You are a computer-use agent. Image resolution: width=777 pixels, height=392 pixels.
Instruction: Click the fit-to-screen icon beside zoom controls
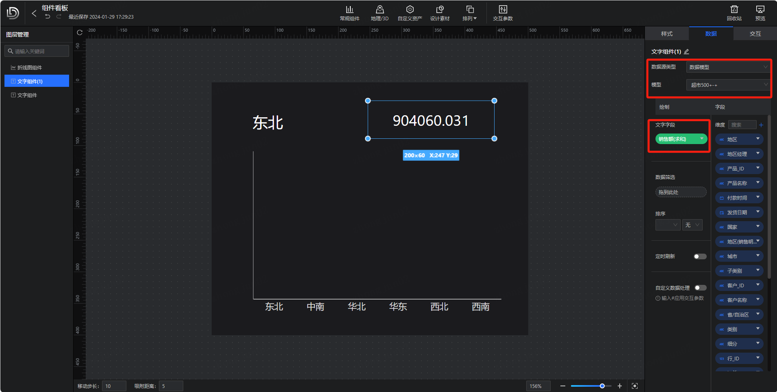coord(635,386)
